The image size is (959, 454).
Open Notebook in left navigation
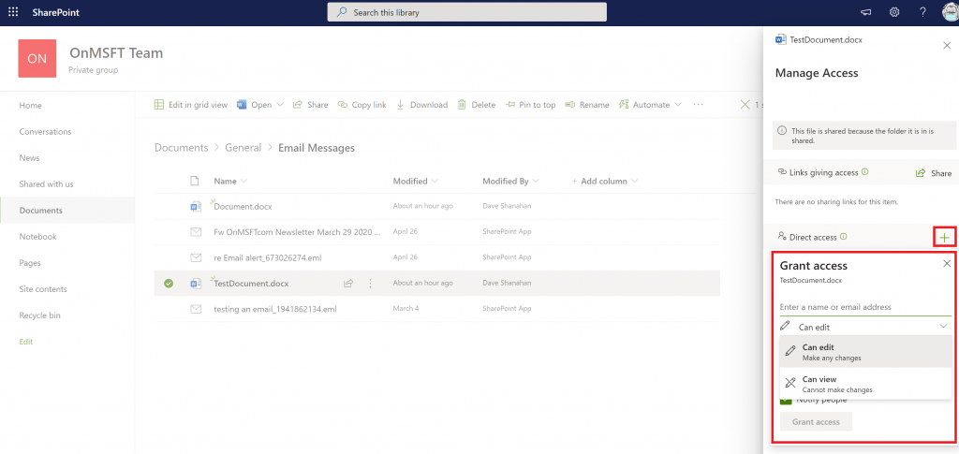37,237
